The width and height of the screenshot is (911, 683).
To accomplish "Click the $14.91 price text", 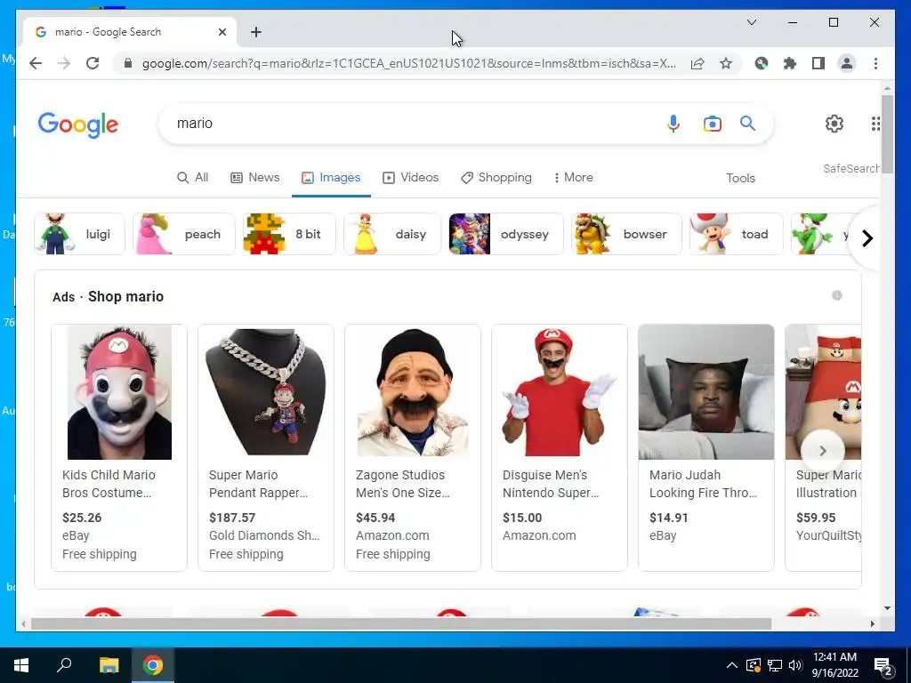I will point(669,518).
